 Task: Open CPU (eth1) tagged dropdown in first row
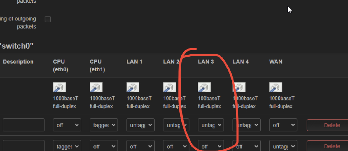tap(104, 125)
